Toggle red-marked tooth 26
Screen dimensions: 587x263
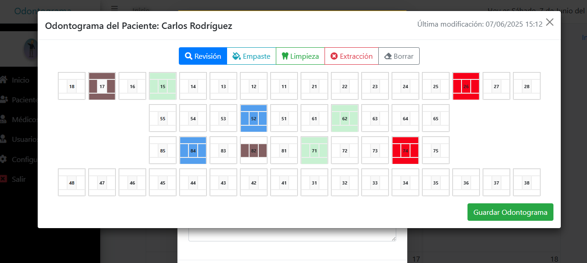(x=466, y=86)
